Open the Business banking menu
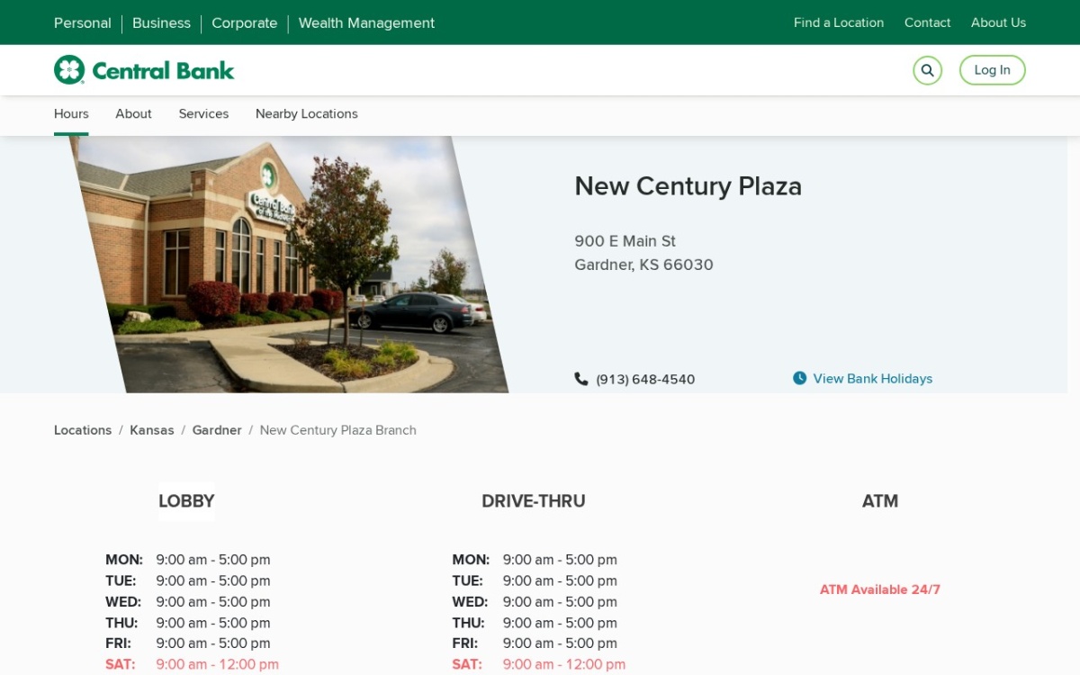 [161, 23]
